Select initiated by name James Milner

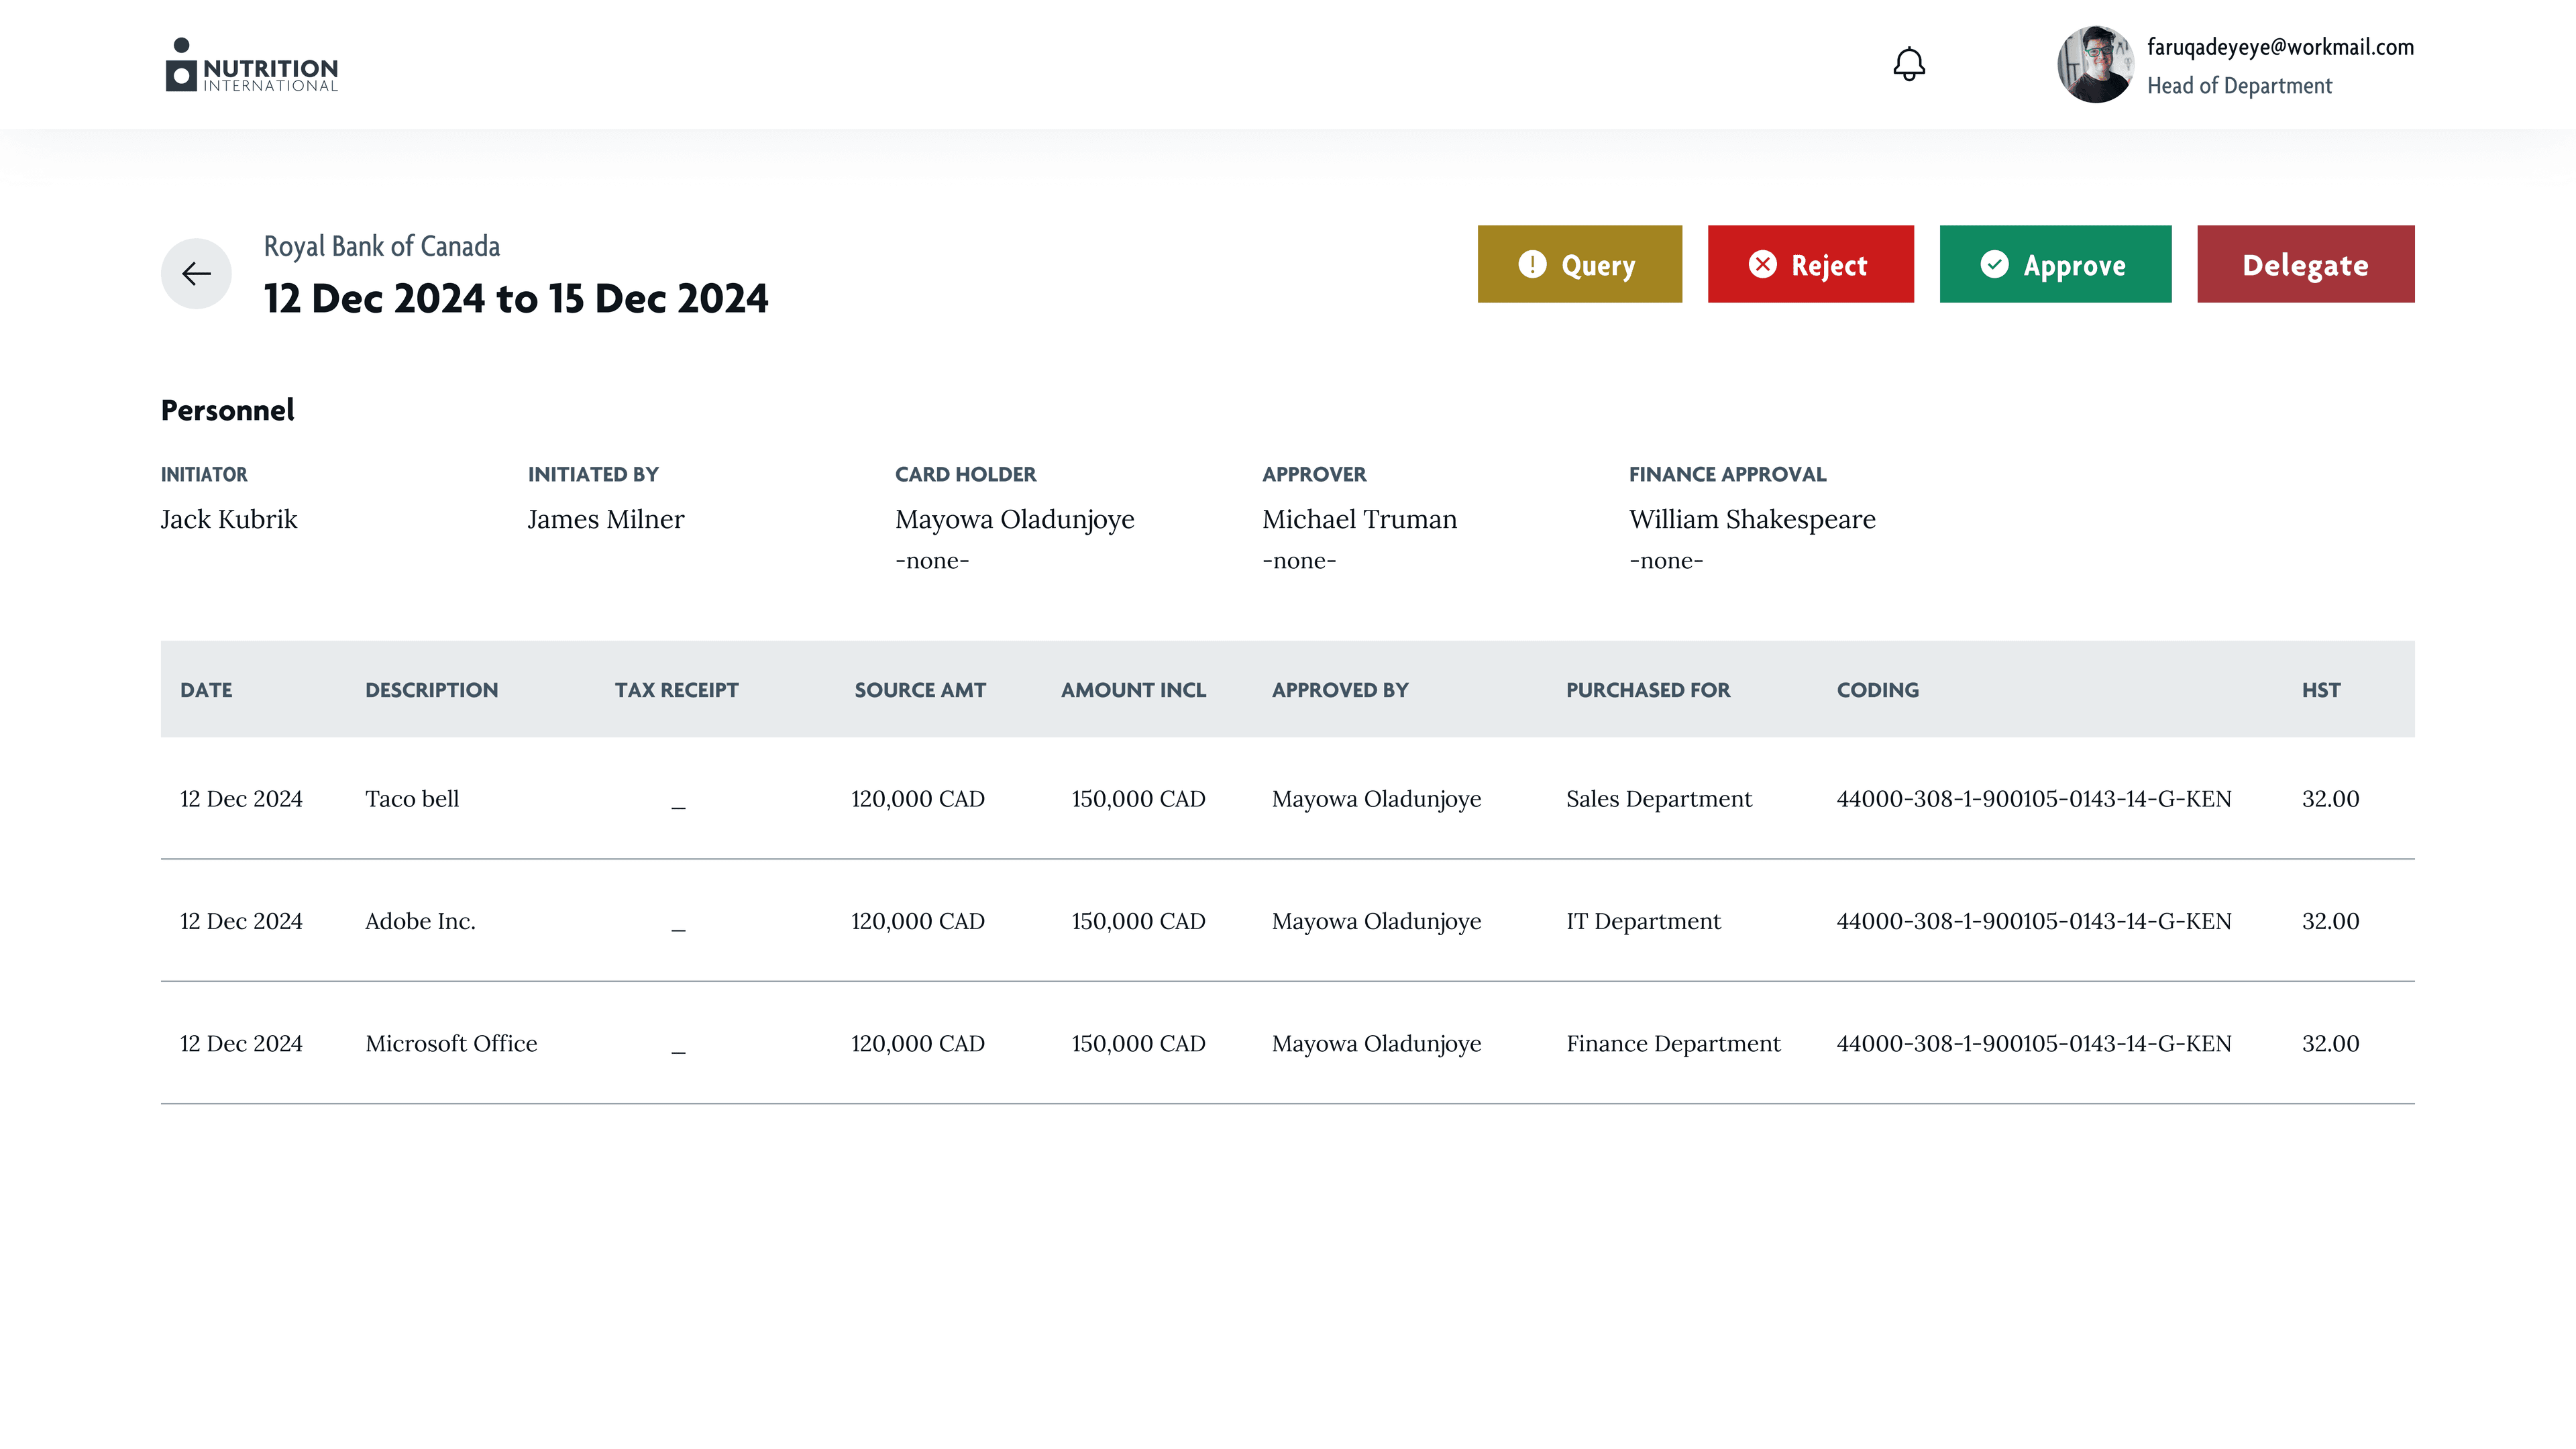click(606, 519)
